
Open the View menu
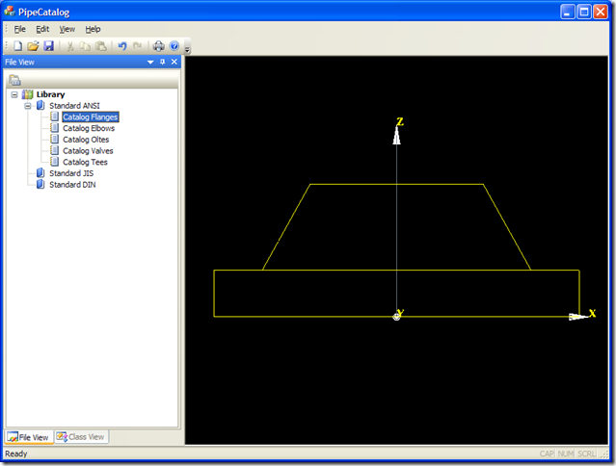tap(67, 29)
